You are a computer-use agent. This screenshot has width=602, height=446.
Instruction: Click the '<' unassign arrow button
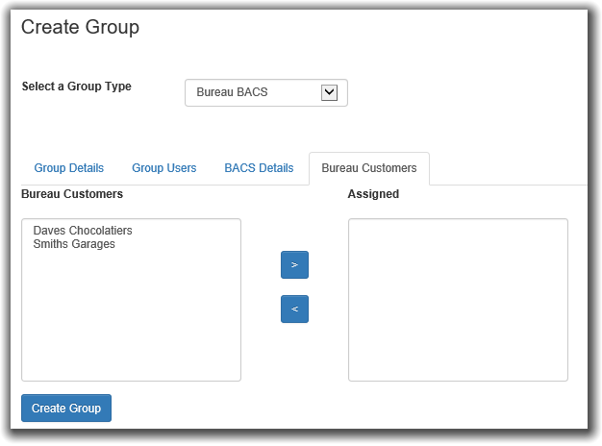(294, 309)
